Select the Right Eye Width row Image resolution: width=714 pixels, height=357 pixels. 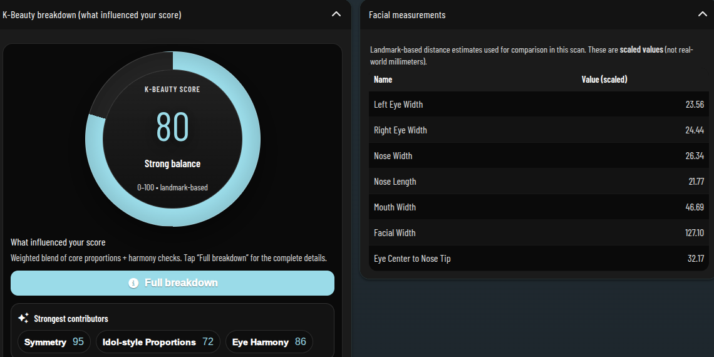tap(539, 130)
